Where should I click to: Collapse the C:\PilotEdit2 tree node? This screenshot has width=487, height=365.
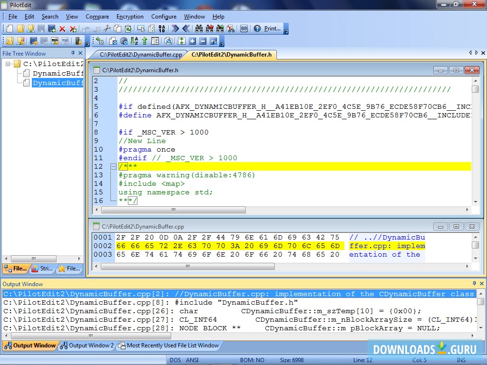coord(8,64)
